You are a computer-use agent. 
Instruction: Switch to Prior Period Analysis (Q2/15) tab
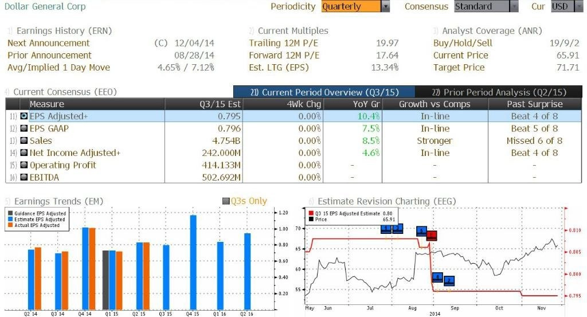pyautogui.click(x=499, y=92)
